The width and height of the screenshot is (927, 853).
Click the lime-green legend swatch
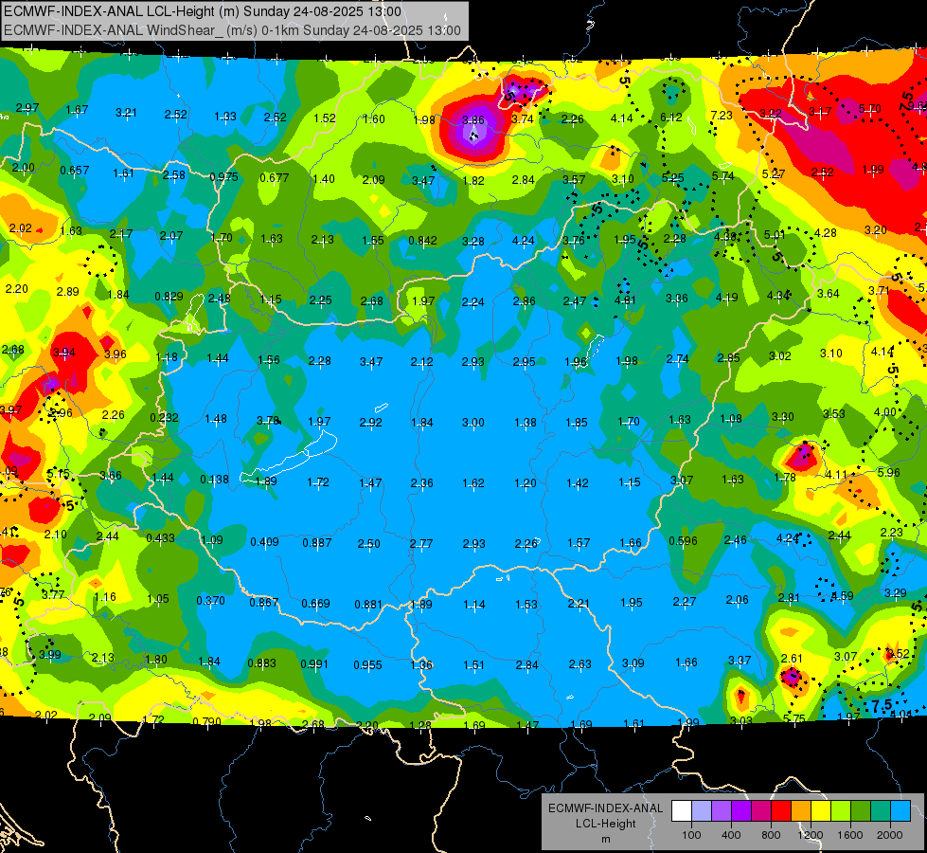tap(841, 811)
